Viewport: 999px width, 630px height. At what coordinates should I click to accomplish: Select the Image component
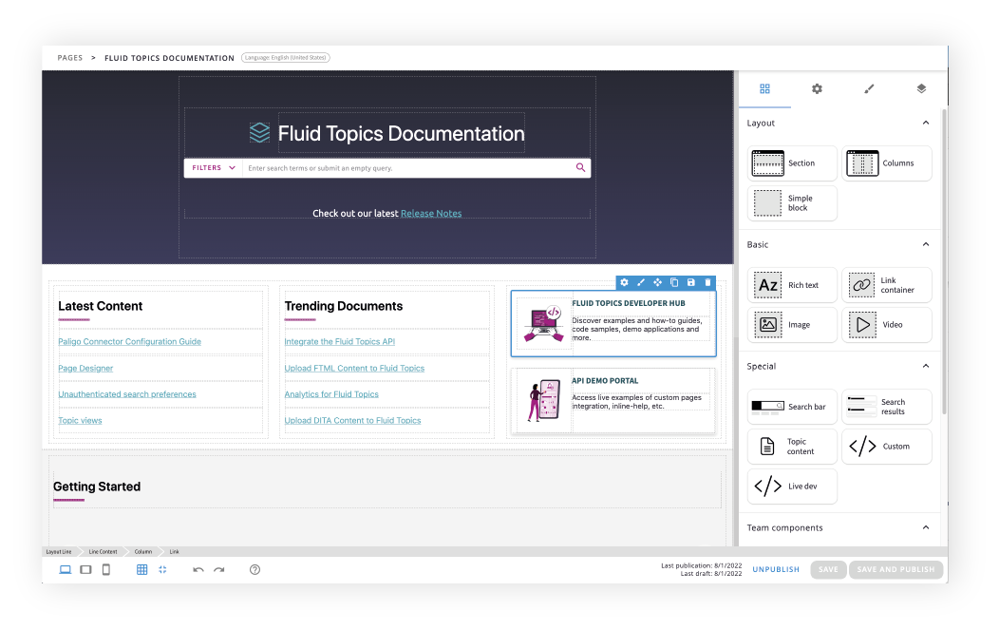[792, 325]
